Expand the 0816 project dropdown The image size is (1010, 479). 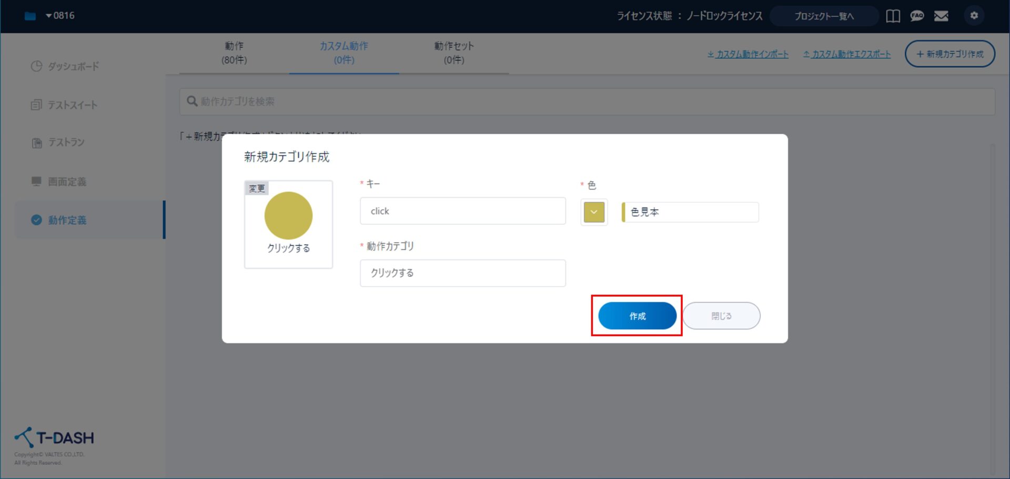tap(60, 16)
